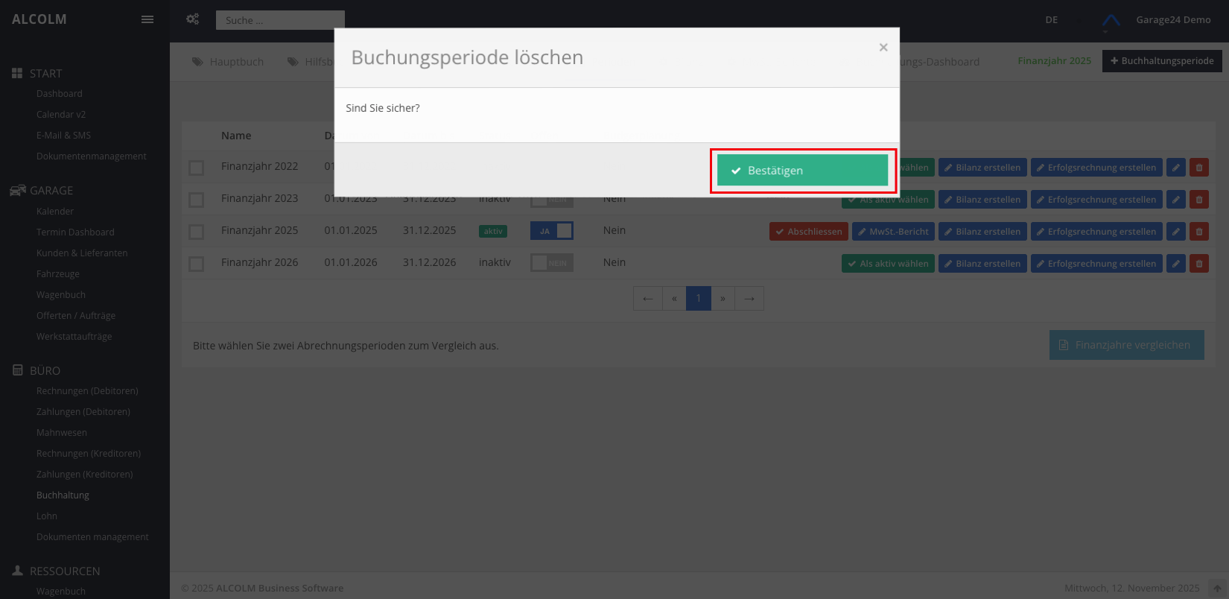
Task: Click Bilanz erstellen for Finanzjahr 2025
Action: [982, 232]
